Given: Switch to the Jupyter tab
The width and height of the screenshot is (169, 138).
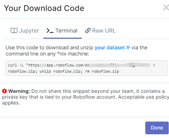Looking at the screenshot, I should 25,30.
